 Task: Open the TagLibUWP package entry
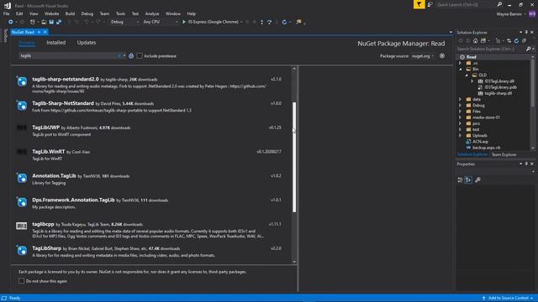coord(151,131)
